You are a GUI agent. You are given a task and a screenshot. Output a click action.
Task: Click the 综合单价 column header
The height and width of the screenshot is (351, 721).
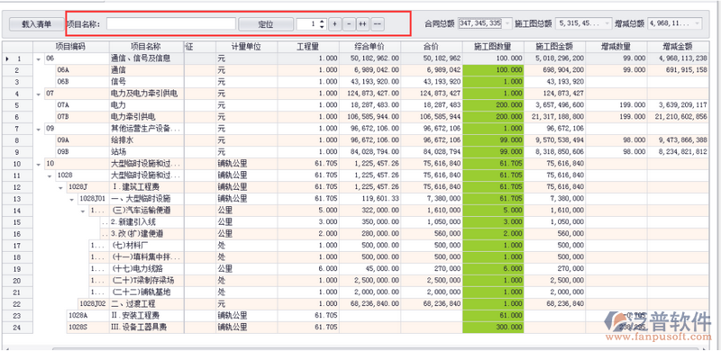point(370,47)
